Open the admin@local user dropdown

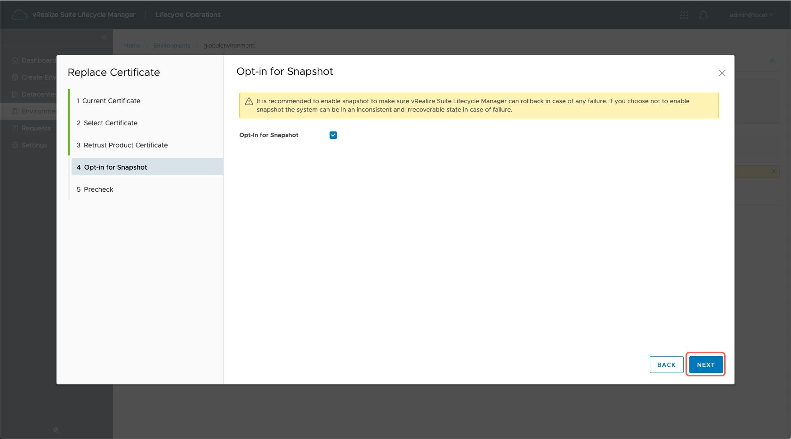(751, 15)
